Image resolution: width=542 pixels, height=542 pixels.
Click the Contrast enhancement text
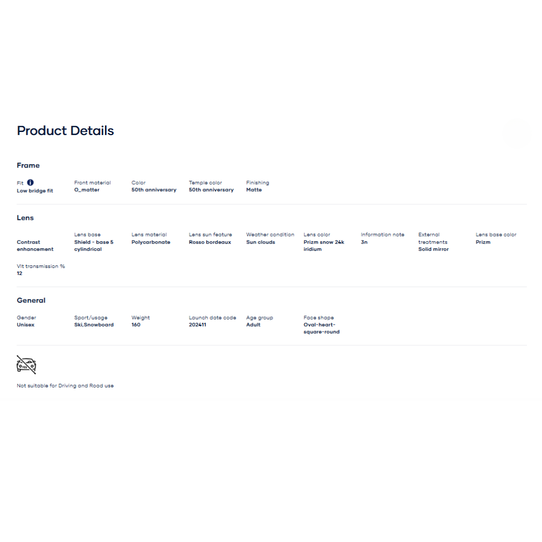[x=35, y=245]
